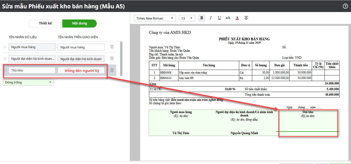The height and width of the screenshot is (164, 351).
Task: Expand the font size 13 dropdown
Action: pyautogui.click(x=187, y=18)
